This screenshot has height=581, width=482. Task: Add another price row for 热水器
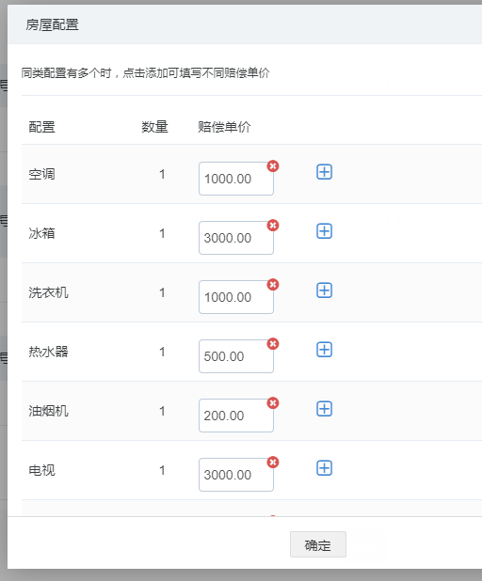tap(324, 350)
